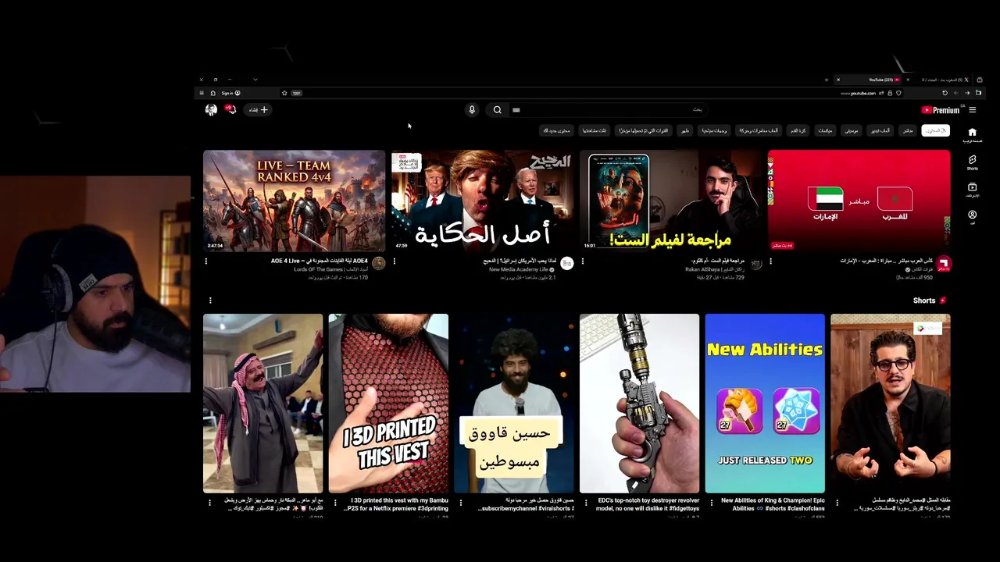Select the 'Live' (مباشر) filter chip
The height and width of the screenshot is (562, 1000).
(907, 130)
